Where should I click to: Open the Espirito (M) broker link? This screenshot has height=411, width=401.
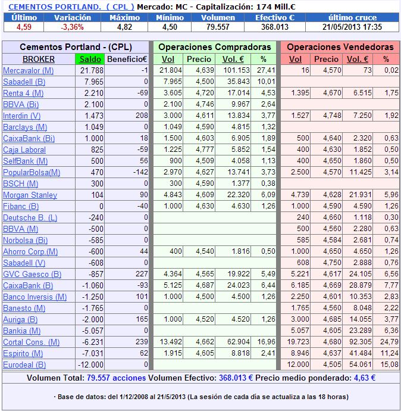[x=23, y=353]
